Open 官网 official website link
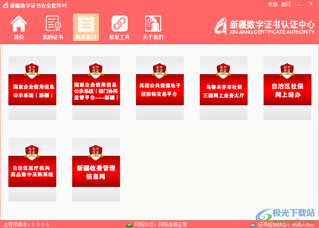The height and width of the screenshot is (228, 319). click(286, 4)
